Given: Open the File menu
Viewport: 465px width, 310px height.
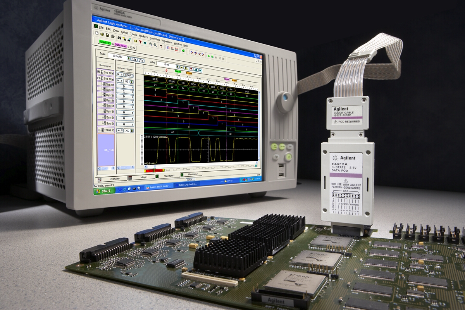Looking at the screenshot, I should coord(101,28).
